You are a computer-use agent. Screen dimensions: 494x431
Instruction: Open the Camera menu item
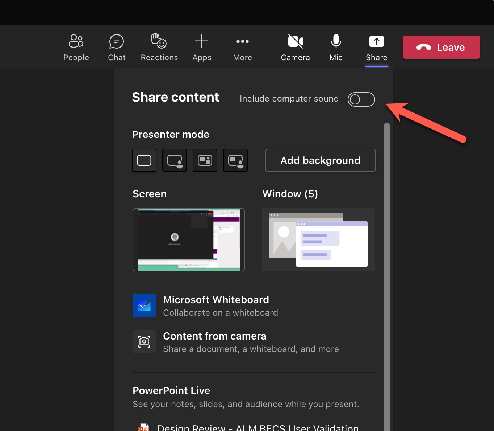tap(296, 47)
